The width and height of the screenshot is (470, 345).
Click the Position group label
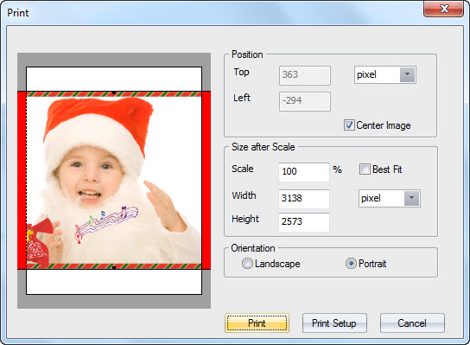point(247,54)
